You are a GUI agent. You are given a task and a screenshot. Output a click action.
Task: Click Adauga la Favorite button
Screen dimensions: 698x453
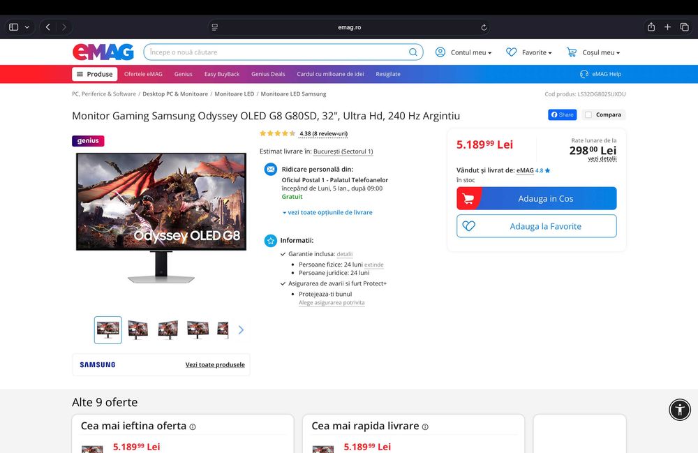click(x=536, y=226)
